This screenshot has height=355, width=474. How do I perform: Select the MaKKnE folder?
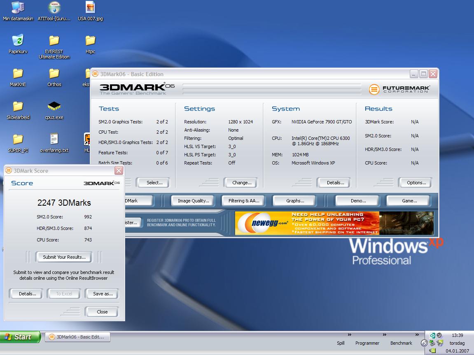click(18, 77)
